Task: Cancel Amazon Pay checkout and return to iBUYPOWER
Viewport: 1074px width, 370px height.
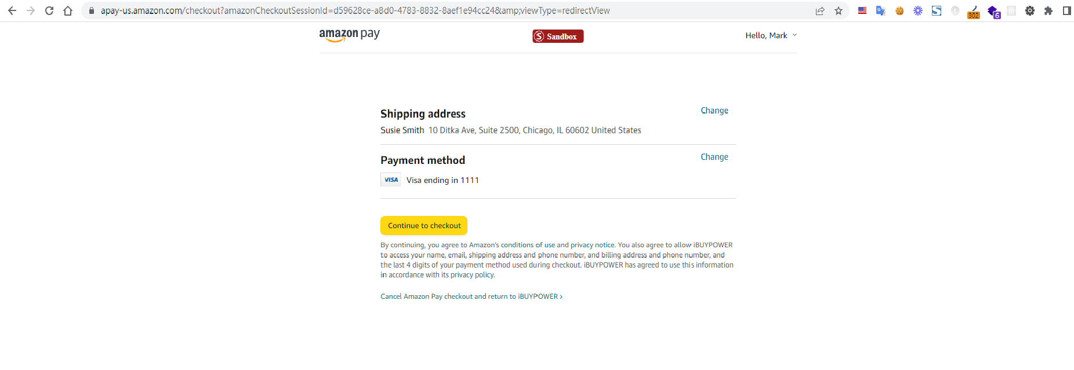Action: click(x=471, y=296)
